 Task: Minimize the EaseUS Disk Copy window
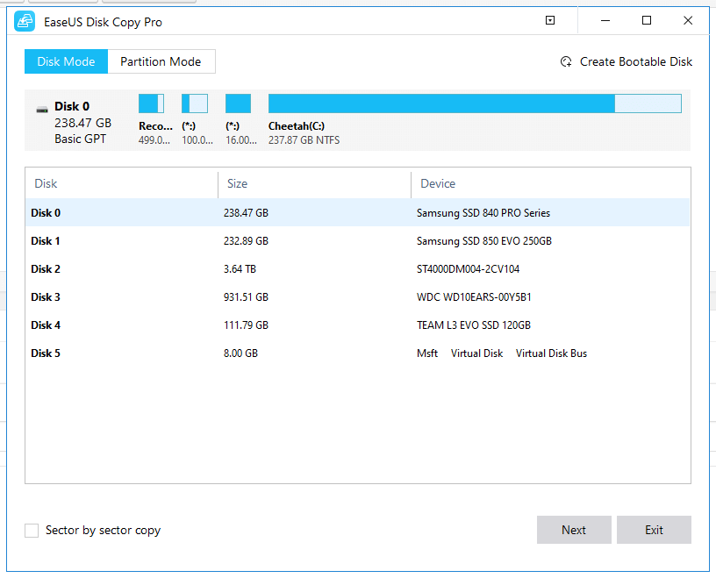[x=605, y=20]
